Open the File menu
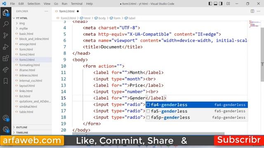The width and height of the screenshot is (264, 148). [12, 4]
